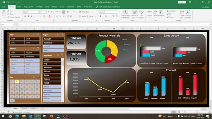Viewport: 212px width, 119px height.
Task: Click the Save icon in title bar
Action: pyautogui.click(x=4, y=2)
